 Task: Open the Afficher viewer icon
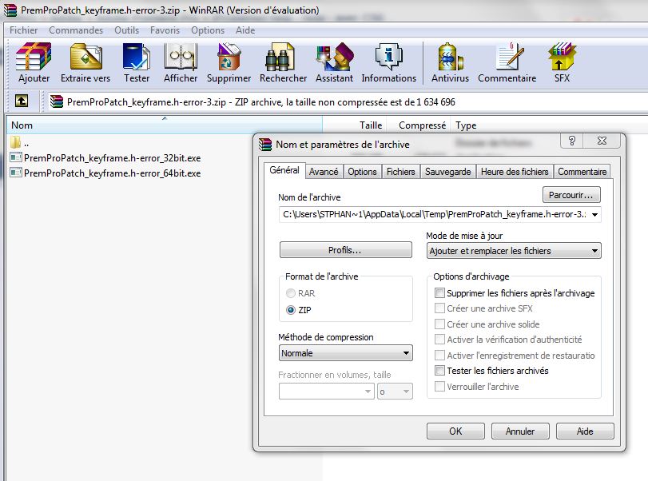click(x=181, y=57)
